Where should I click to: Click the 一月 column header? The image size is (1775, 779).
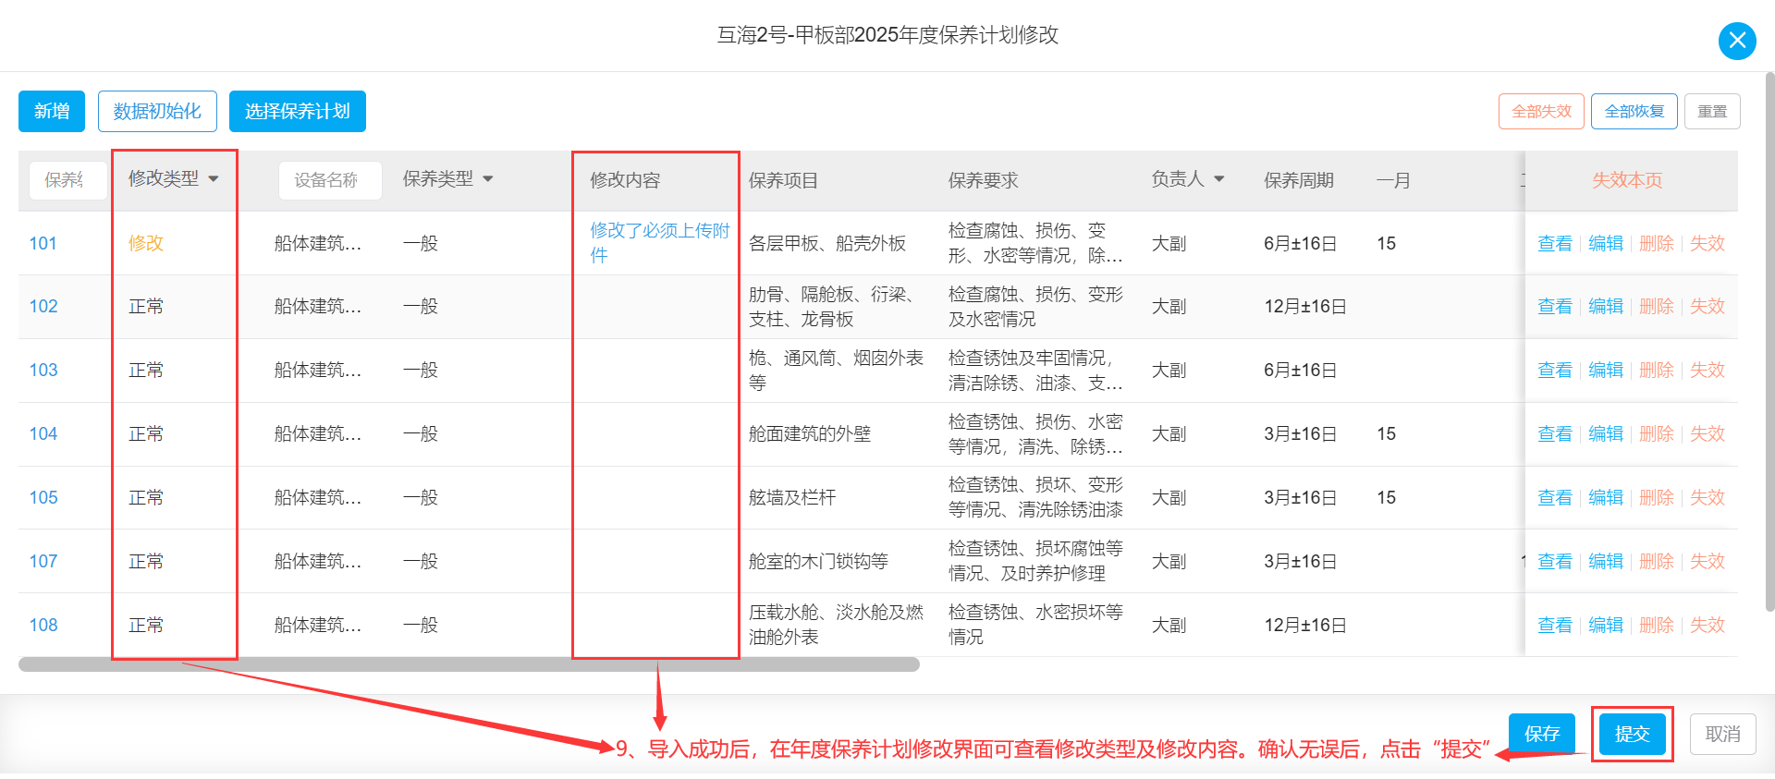coord(1393,180)
